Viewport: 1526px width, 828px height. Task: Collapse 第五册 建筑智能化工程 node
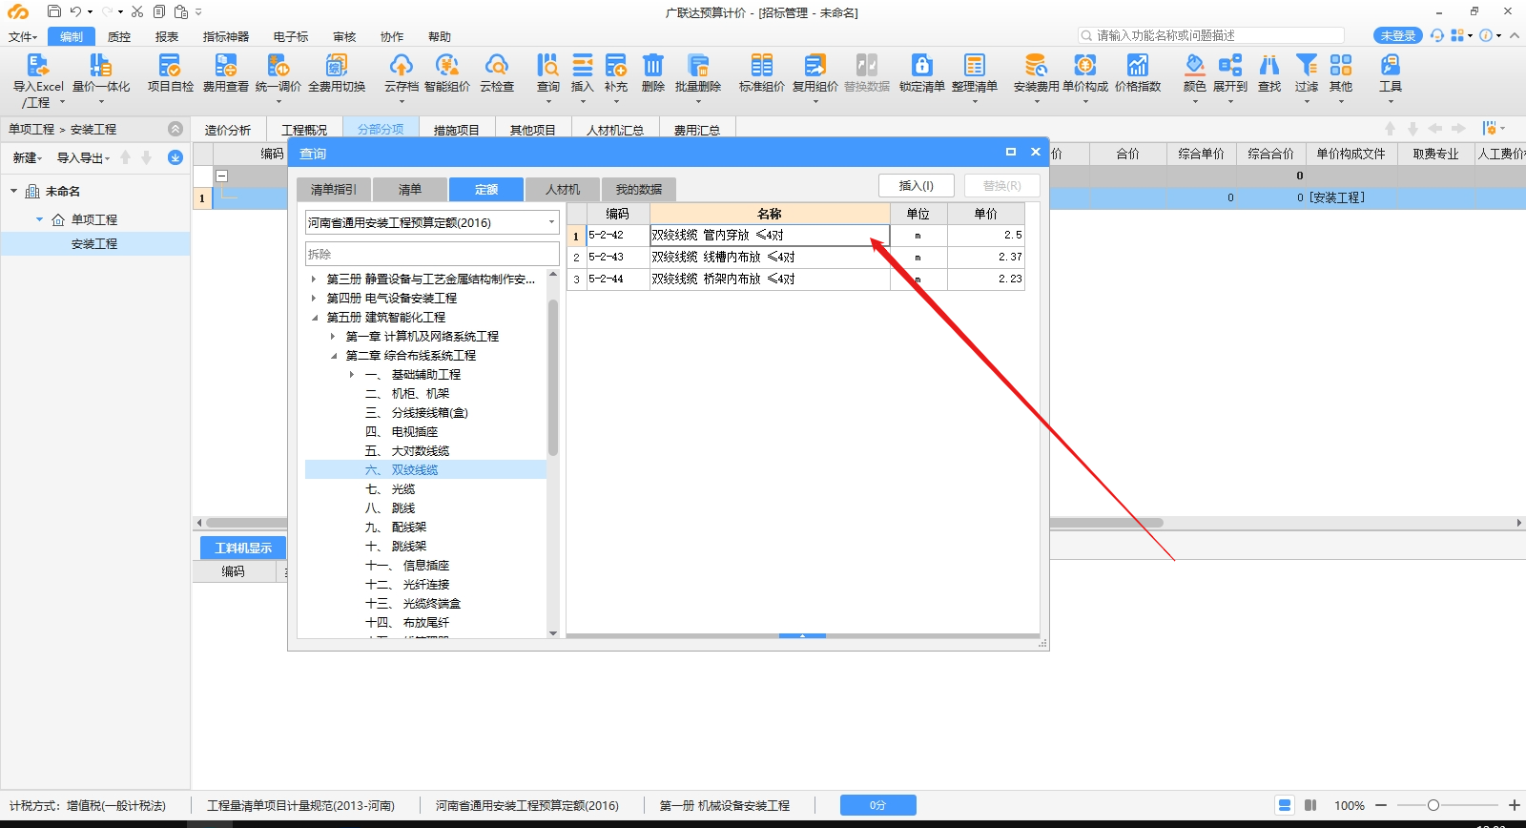[x=314, y=318]
